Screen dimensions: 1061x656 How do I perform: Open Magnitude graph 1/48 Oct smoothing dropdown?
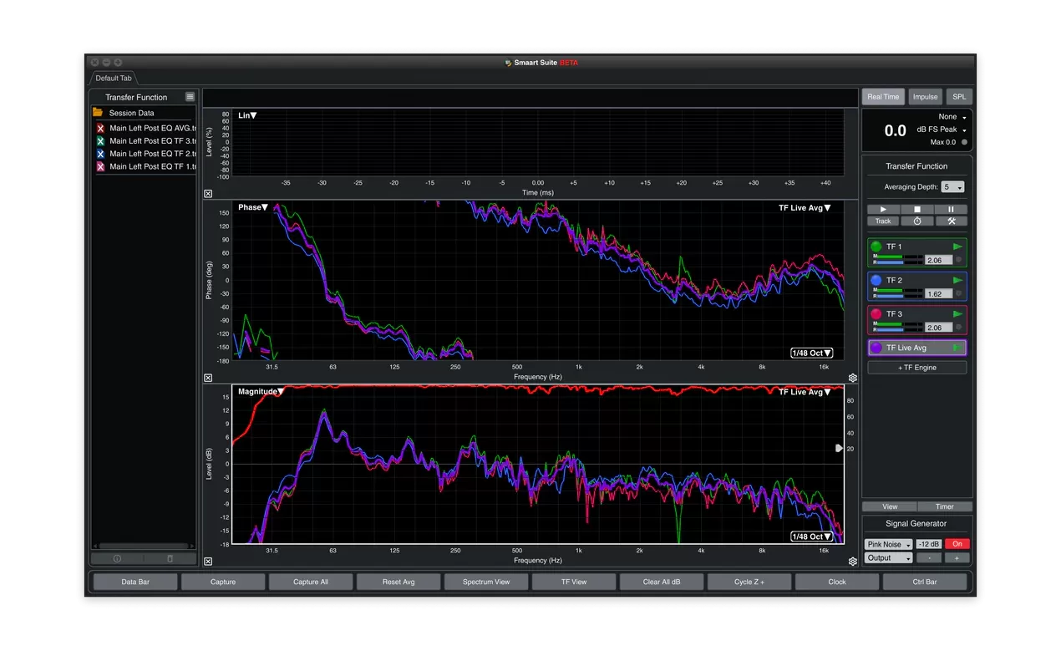tap(812, 536)
